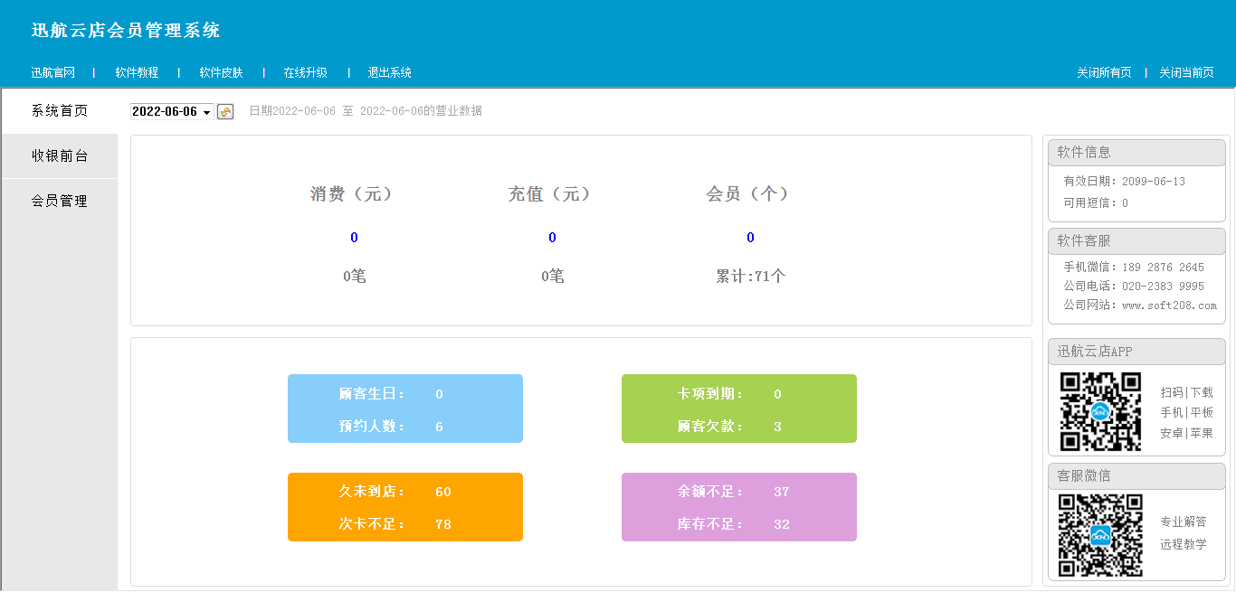The height and width of the screenshot is (592, 1236).
Task: Open 软件教程 from the top menu
Action: (137, 72)
